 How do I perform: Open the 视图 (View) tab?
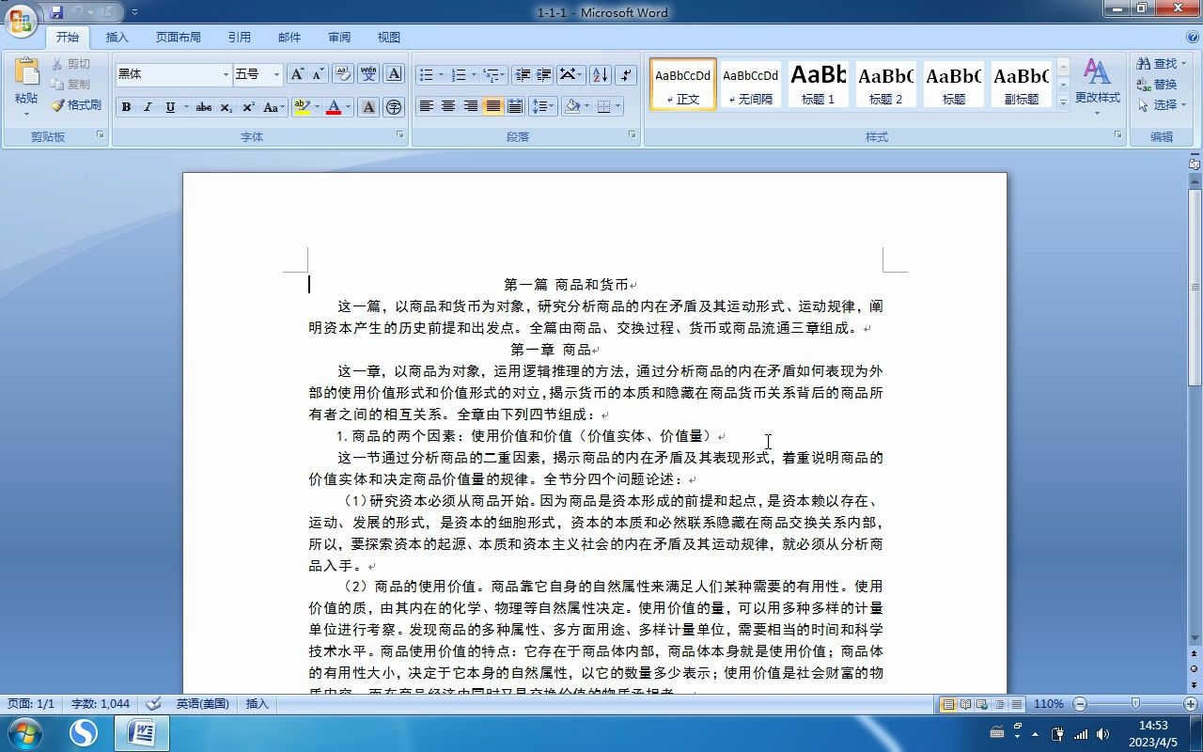click(x=389, y=38)
